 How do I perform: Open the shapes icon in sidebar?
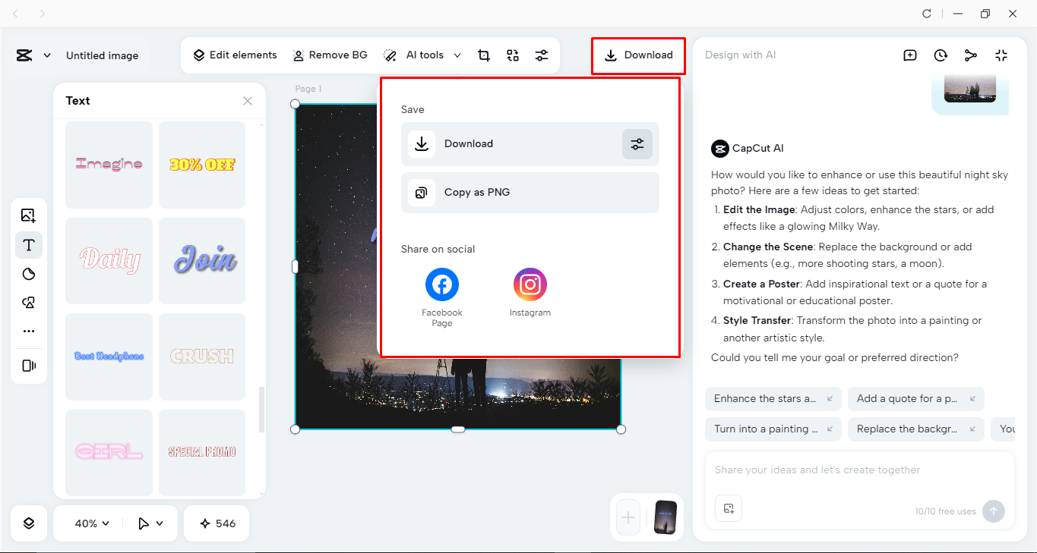tap(29, 303)
